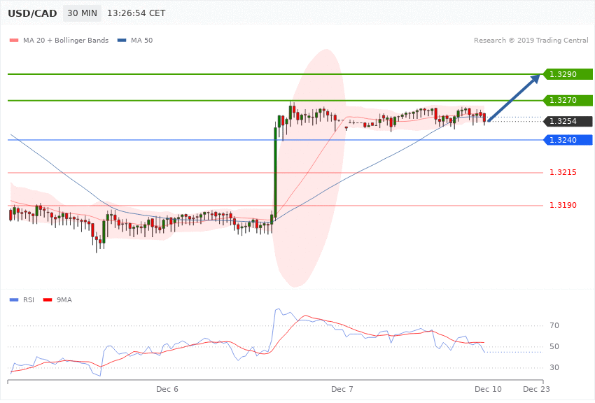Click the RSI legend label
The image size is (595, 403).
tap(29, 300)
